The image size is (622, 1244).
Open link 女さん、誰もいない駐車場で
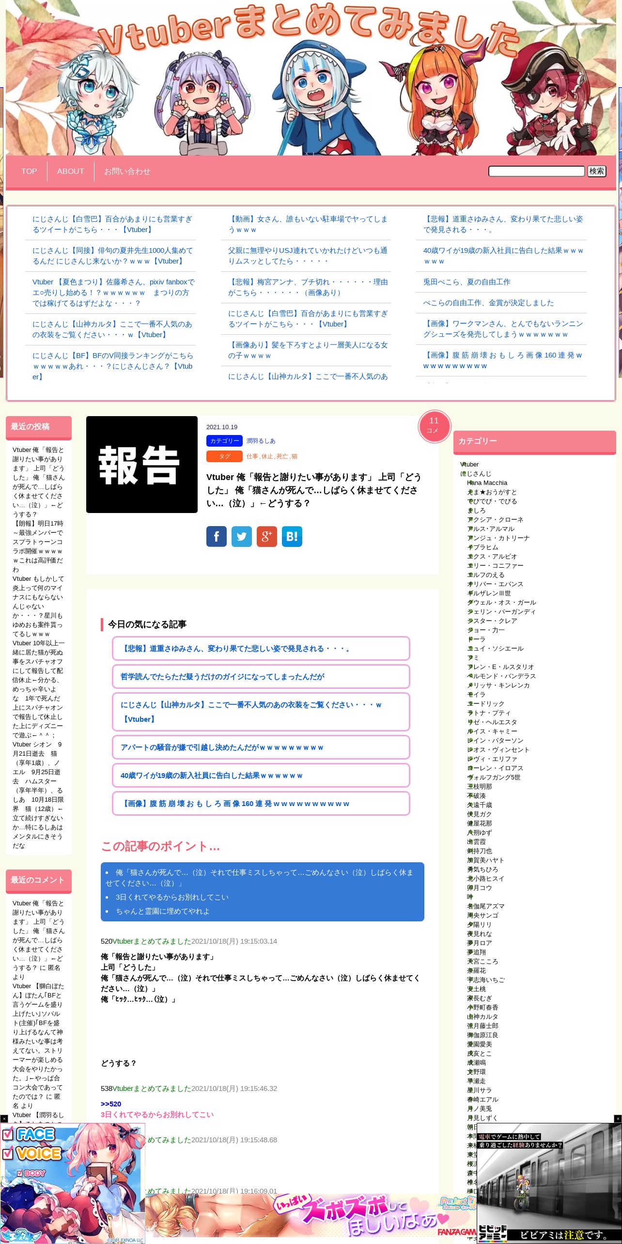[x=308, y=224]
